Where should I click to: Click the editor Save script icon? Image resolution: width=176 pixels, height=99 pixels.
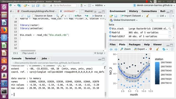(29, 16)
